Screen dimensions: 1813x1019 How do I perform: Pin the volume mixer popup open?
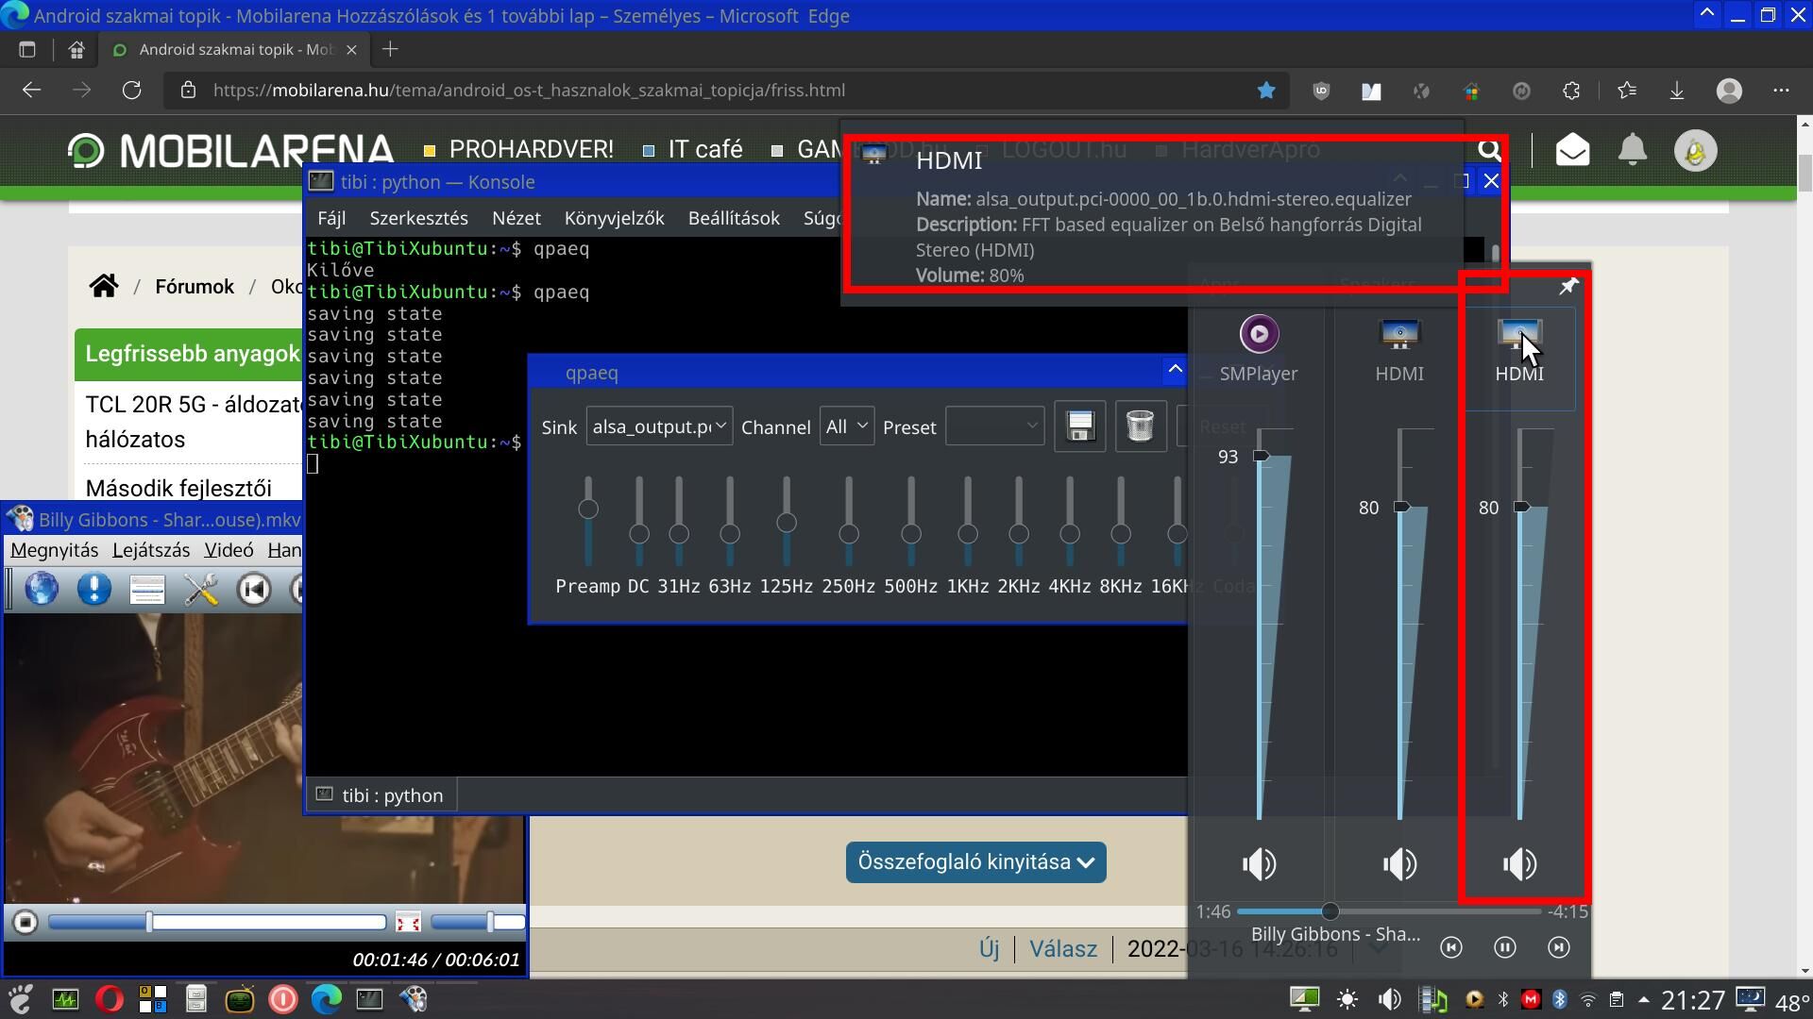click(x=1568, y=286)
